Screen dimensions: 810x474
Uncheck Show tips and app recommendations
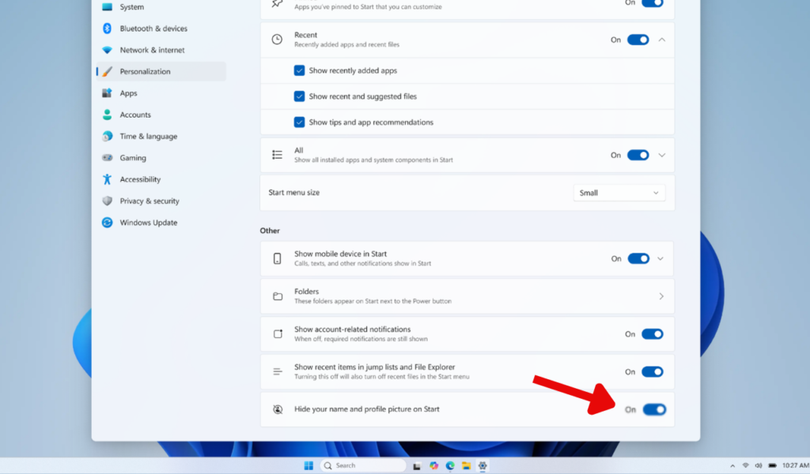pos(299,122)
